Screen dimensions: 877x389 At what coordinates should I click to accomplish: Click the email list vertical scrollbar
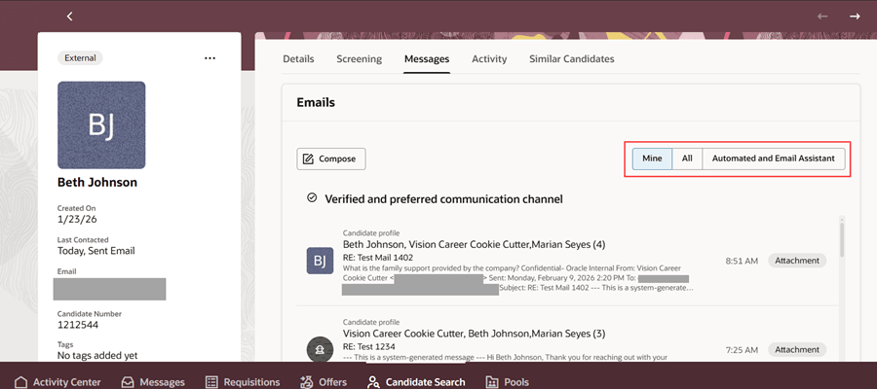pyautogui.click(x=842, y=239)
